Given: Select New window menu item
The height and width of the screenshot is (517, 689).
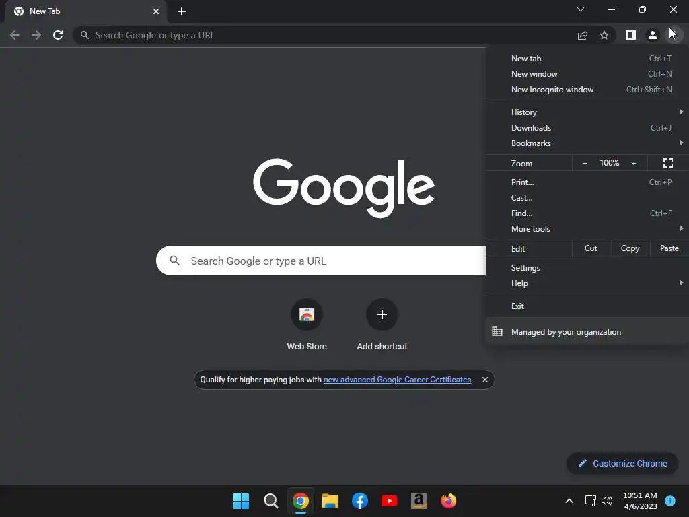Looking at the screenshot, I should [x=587, y=74].
